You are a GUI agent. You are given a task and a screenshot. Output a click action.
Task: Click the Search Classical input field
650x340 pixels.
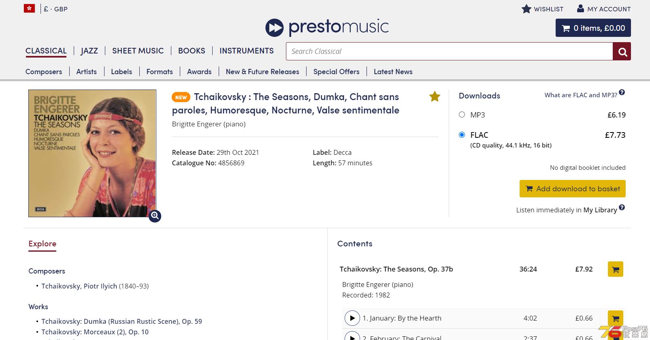coord(449,51)
